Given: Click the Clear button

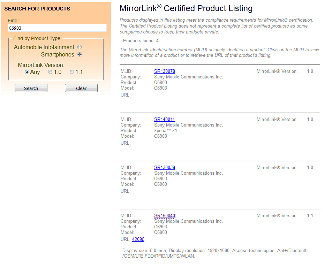Looking at the screenshot, I should click(81, 88).
